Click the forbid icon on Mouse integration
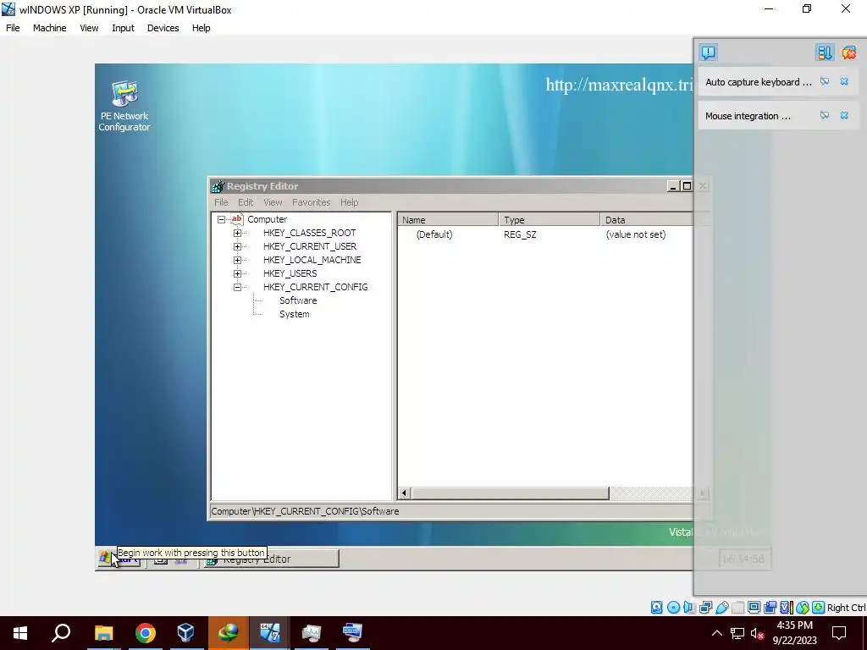867x650 pixels. click(x=825, y=115)
